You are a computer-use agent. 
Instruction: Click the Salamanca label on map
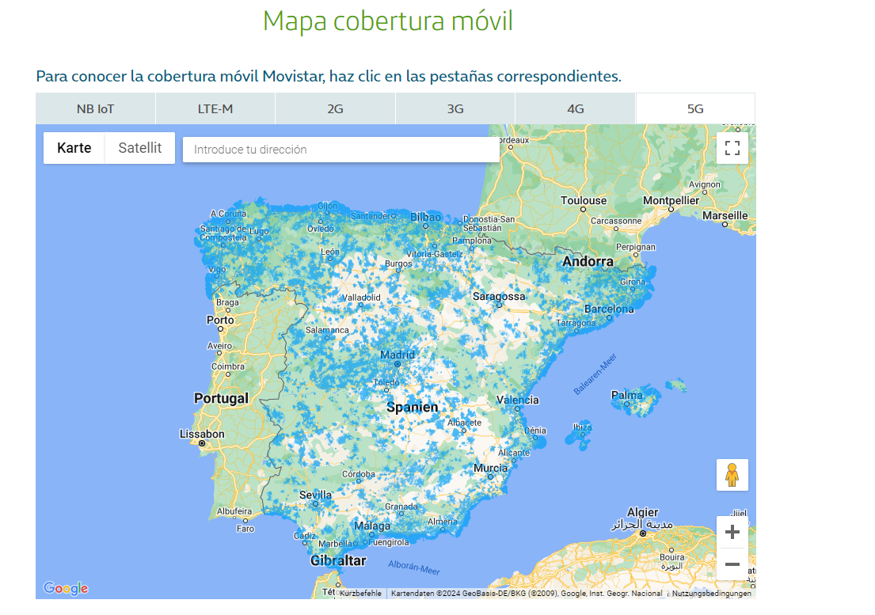(327, 330)
